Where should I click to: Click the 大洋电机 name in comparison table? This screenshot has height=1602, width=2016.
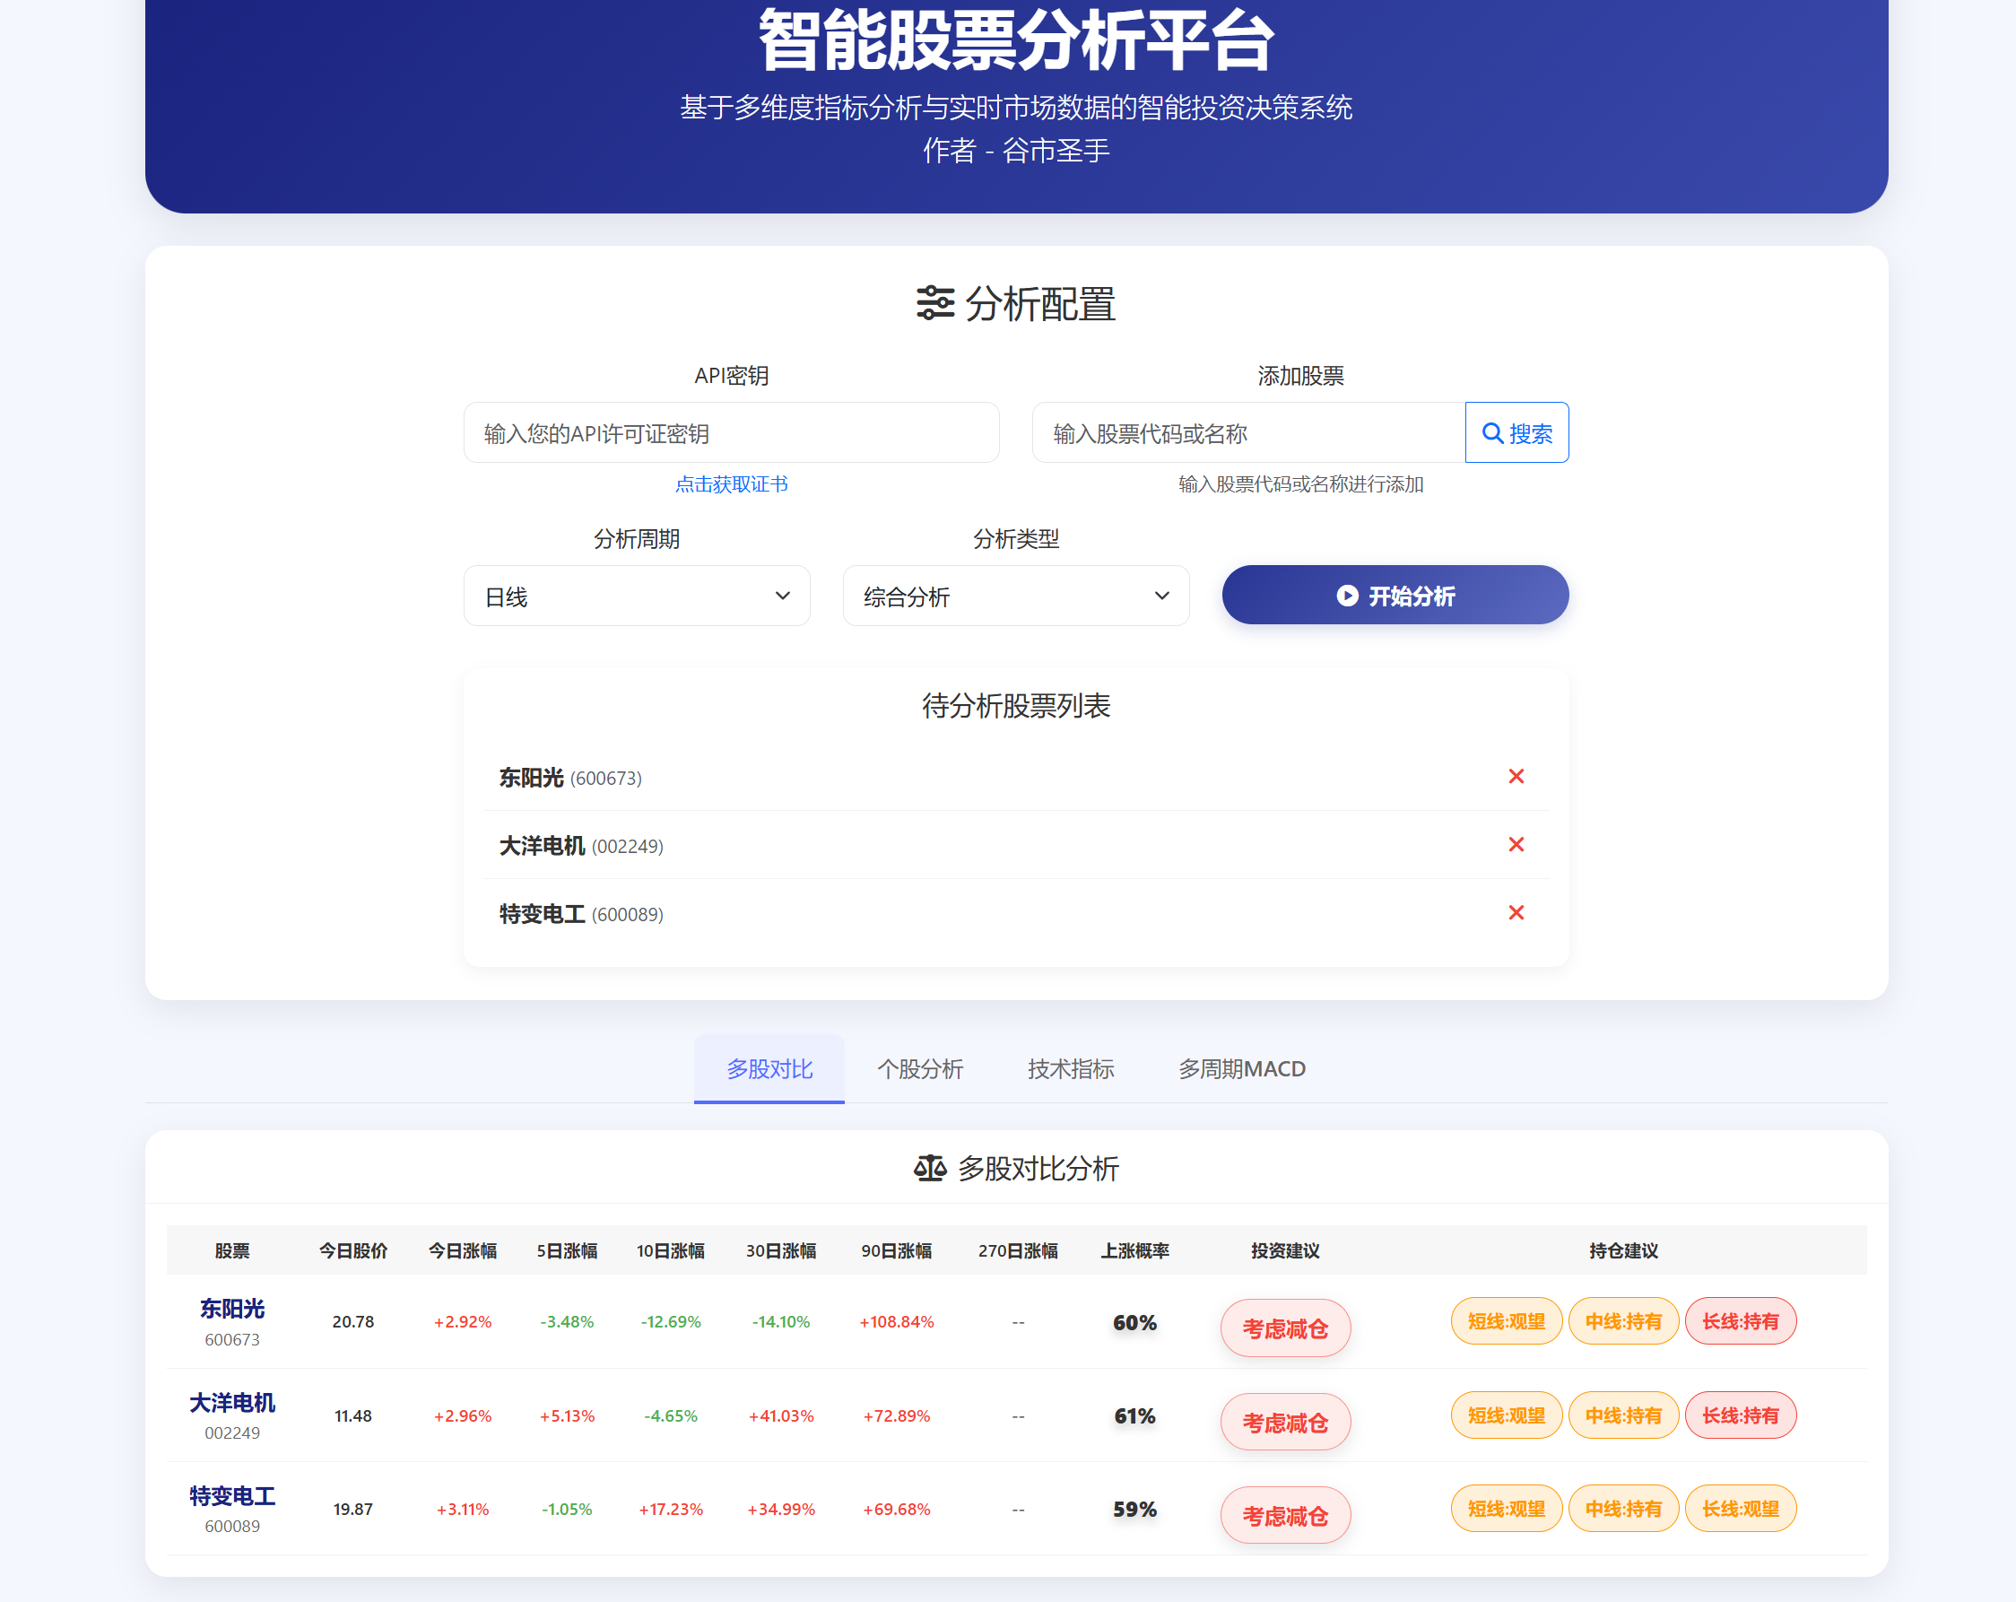tap(232, 1403)
